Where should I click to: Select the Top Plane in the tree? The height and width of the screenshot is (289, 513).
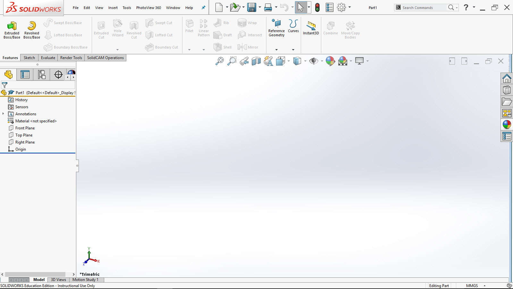(x=23, y=135)
